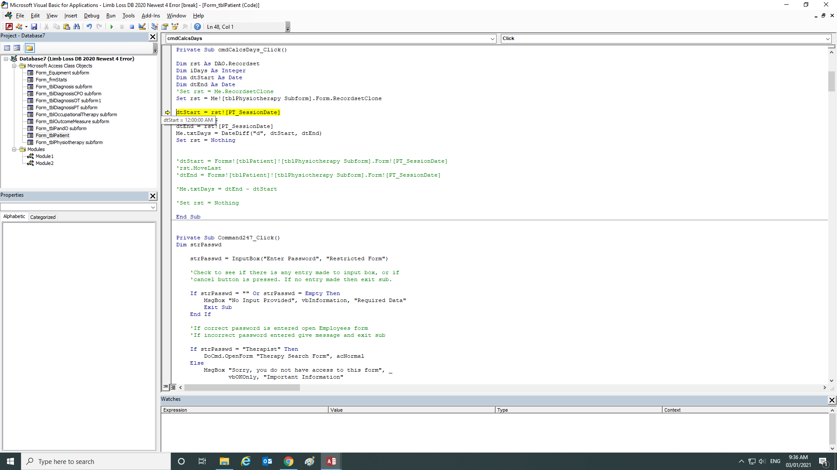Close the Watches panel
Image resolution: width=837 pixels, height=470 pixels.
pos(832,400)
